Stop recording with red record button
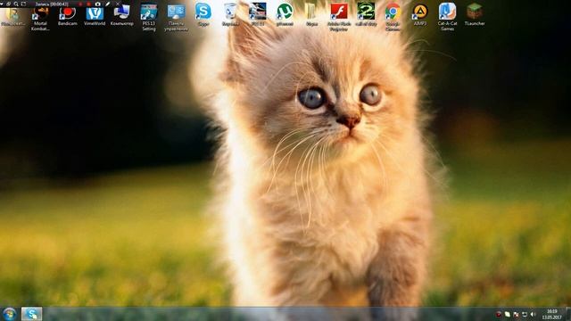The image size is (571, 321). pyautogui.click(x=88, y=4)
